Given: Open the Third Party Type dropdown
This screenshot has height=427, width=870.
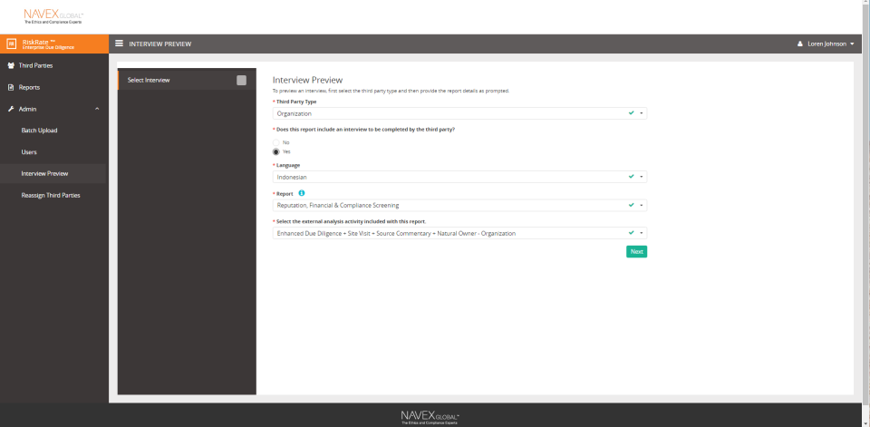Looking at the screenshot, I should (459, 113).
